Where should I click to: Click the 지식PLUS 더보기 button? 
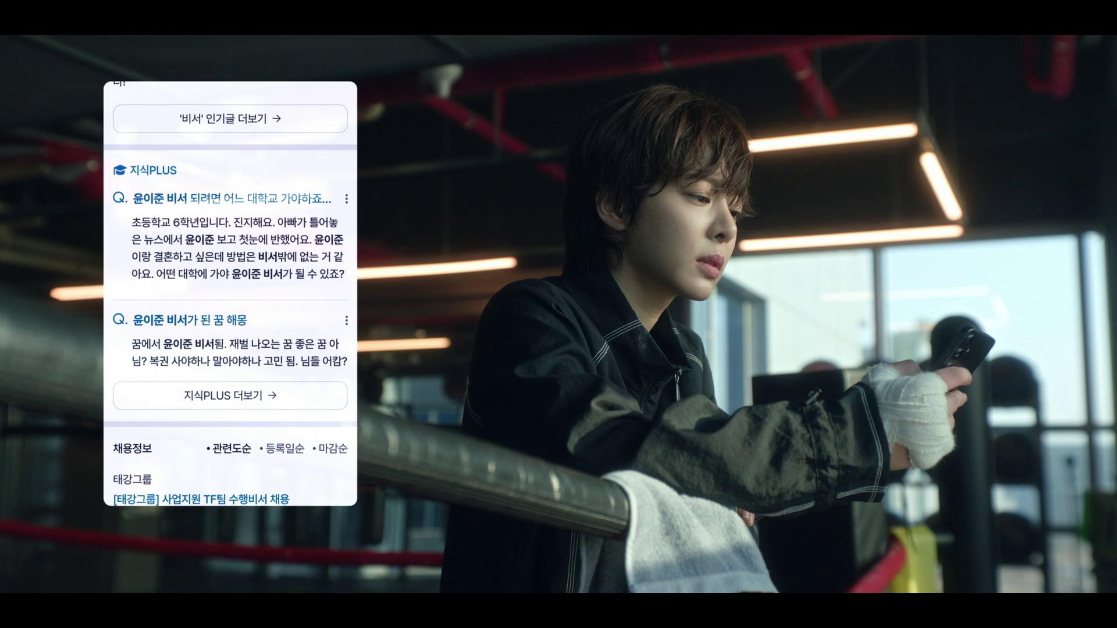[230, 395]
